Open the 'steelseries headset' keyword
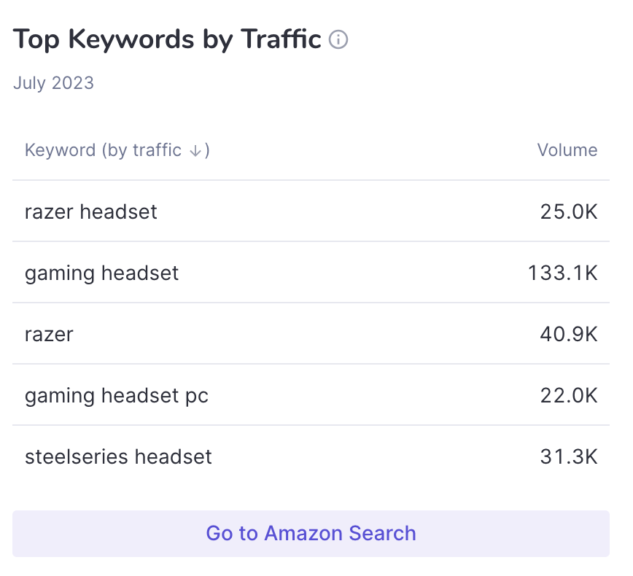Viewport: 633px width, 576px height. (118, 457)
